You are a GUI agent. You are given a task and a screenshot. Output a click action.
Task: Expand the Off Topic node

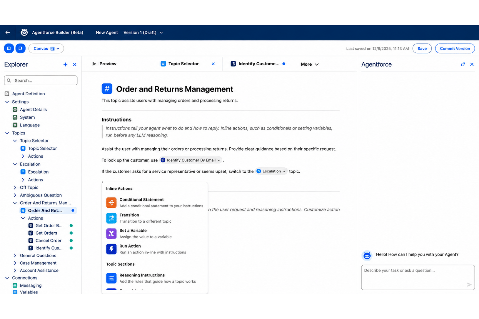click(x=15, y=187)
